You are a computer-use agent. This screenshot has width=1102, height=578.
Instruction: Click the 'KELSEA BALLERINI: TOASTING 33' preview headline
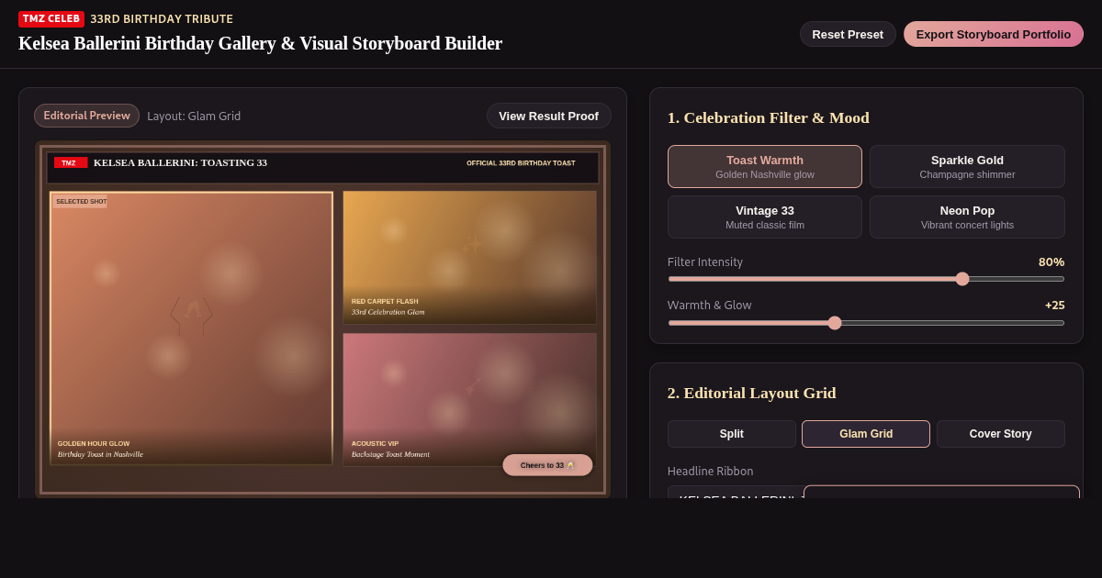pyautogui.click(x=180, y=162)
